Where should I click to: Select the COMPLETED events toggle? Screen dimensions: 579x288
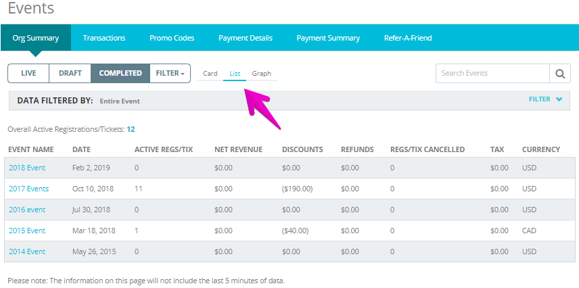120,73
